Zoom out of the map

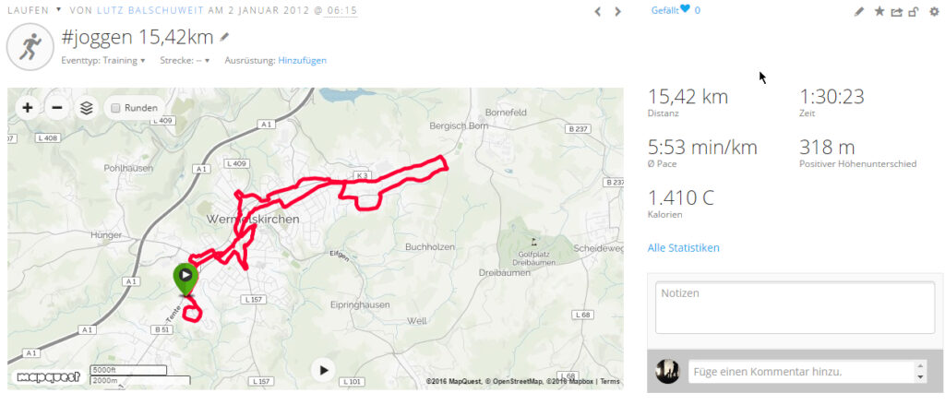(x=56, y=108)
